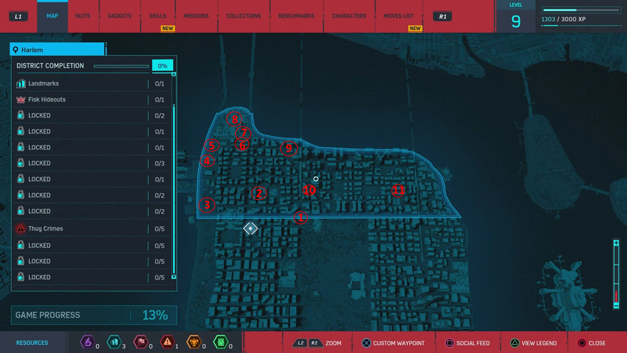Click the District Completion progress bar
This screenshot has width=627, height=353.
(x=122, y=66)
